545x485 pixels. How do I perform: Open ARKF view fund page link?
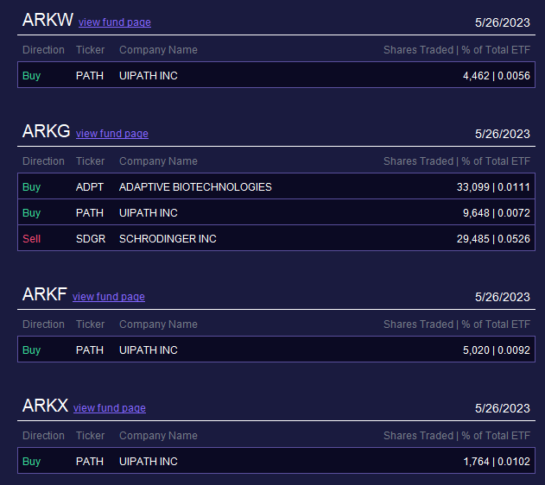click(x=109, y=297)
